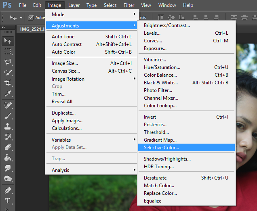Open the Filter menu
Viewport: 257px width, 211px height.
[x=129, y=5]
